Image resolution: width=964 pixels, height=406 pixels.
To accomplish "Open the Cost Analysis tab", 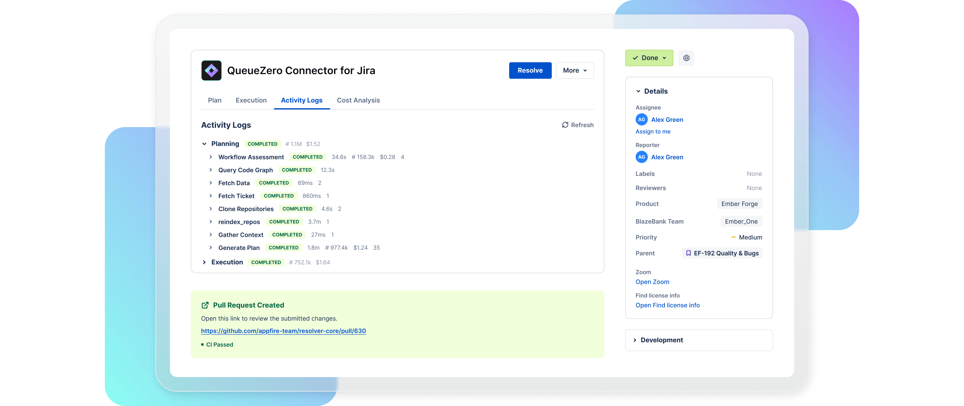I will [358, 100].
